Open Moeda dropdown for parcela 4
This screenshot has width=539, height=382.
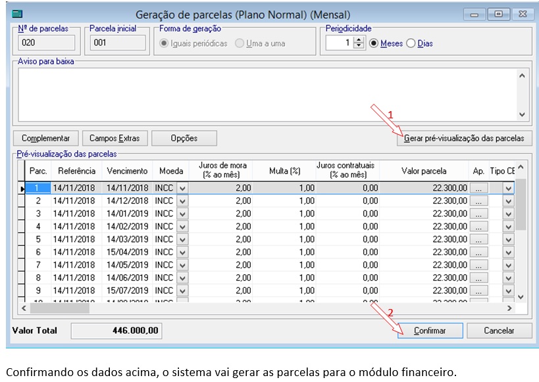(182, 227)
